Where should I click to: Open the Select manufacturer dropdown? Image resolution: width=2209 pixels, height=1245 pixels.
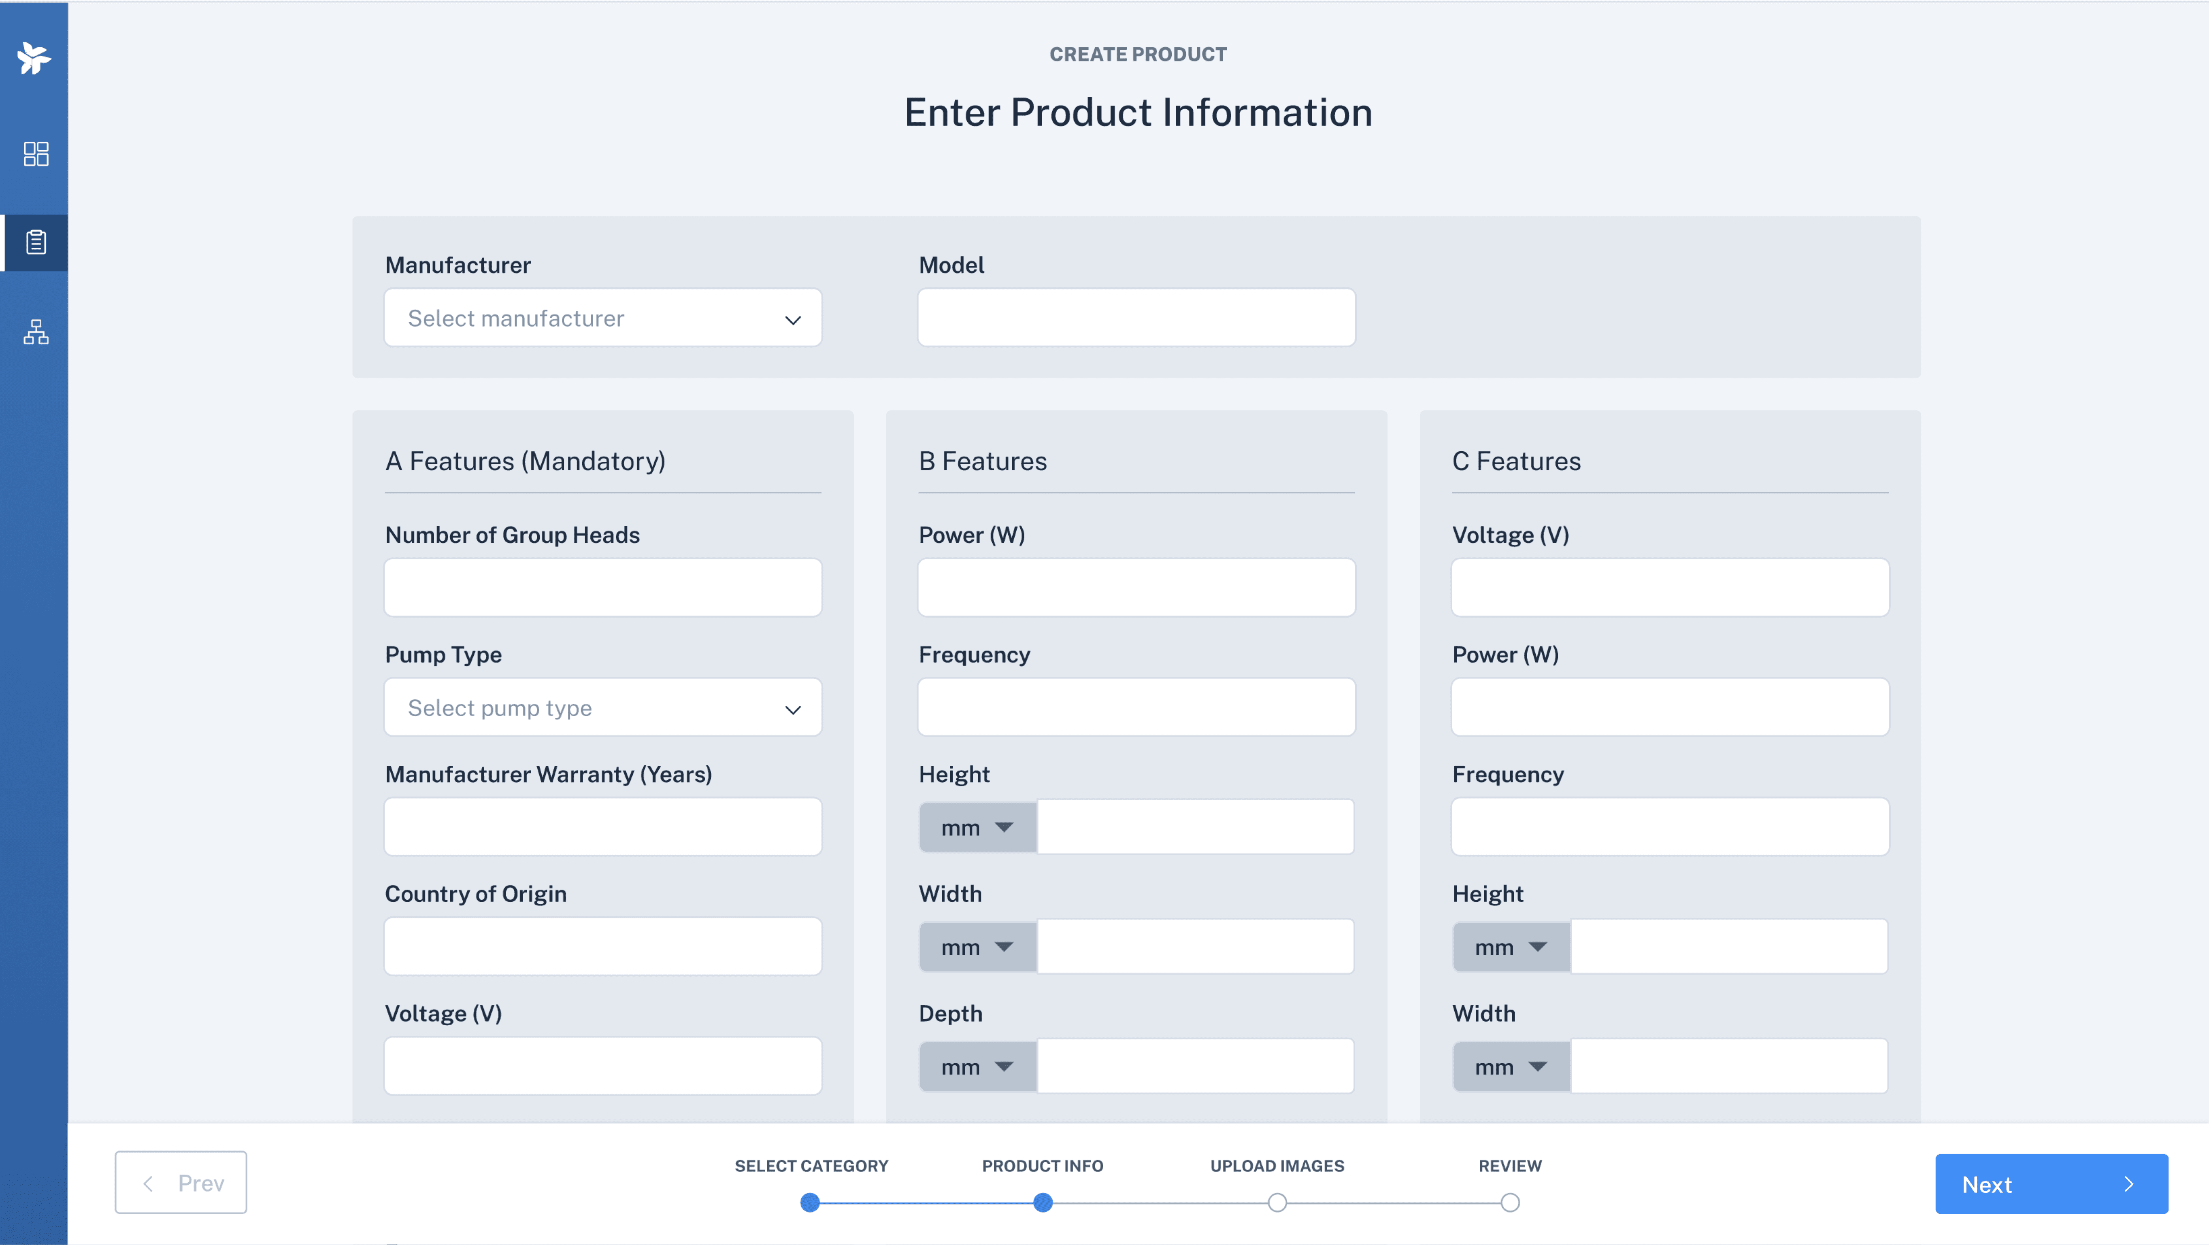(x=603, y=318)
